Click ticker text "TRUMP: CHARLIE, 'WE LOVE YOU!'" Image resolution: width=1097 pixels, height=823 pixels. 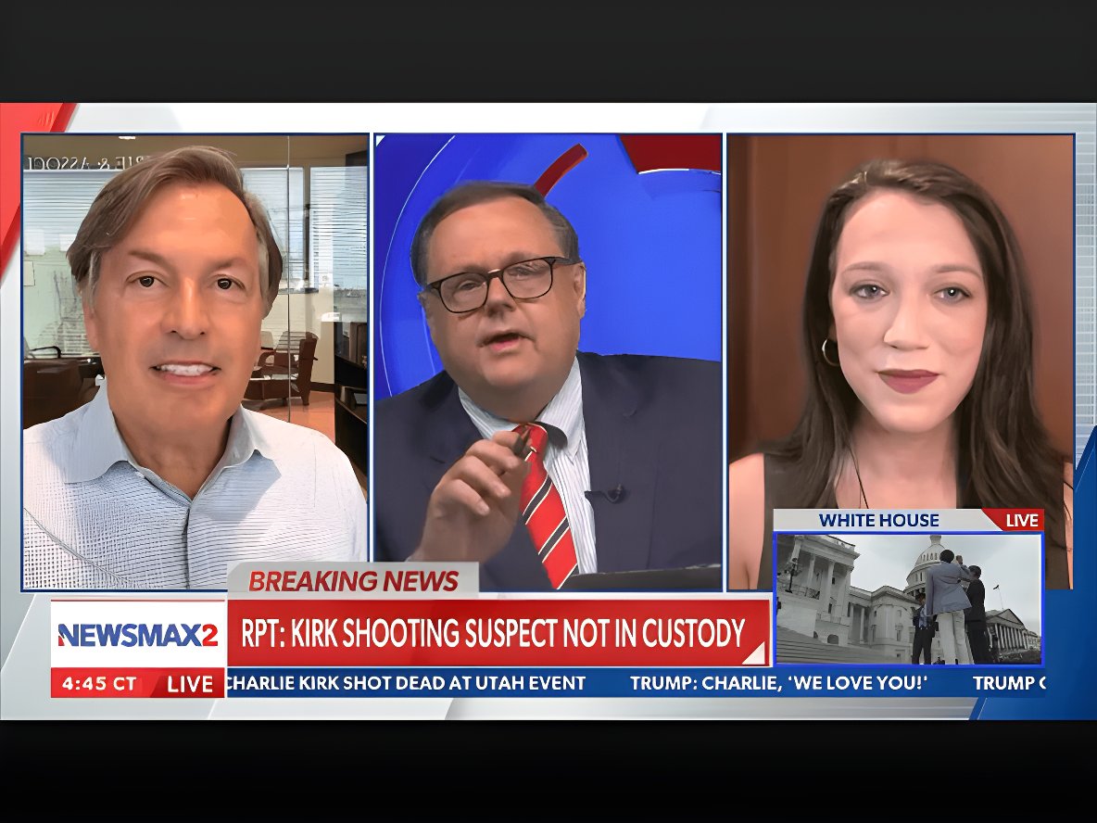pyautogui.click(x=778, y=682)
